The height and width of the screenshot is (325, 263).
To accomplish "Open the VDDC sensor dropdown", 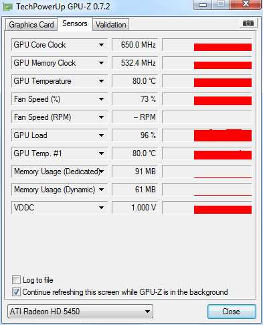I will (x=101, y=208).
